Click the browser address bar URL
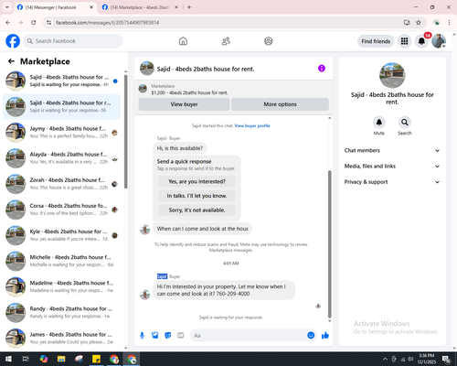The height and width of the screenshot is (366, 457). (108, 23)
